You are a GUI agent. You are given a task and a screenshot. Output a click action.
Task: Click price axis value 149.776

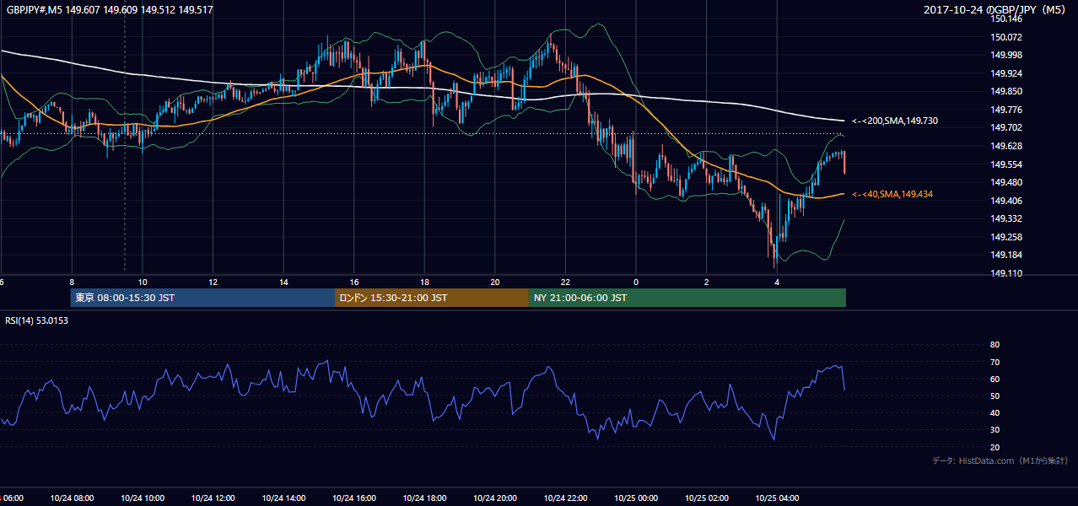(1006, 110)
